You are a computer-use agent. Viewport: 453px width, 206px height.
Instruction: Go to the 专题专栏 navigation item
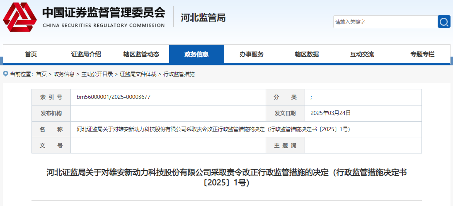[x=422, y=54]
